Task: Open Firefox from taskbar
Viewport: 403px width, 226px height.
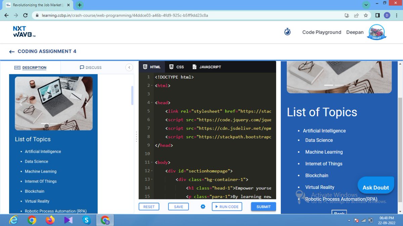Action: click(50, 220)
